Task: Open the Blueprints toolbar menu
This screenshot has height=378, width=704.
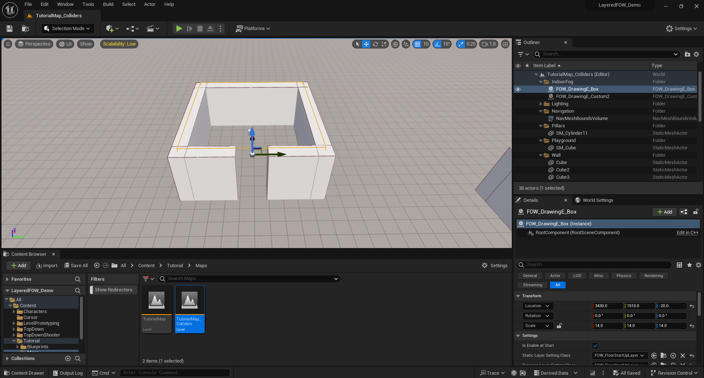Action: [x=132, y=29]
